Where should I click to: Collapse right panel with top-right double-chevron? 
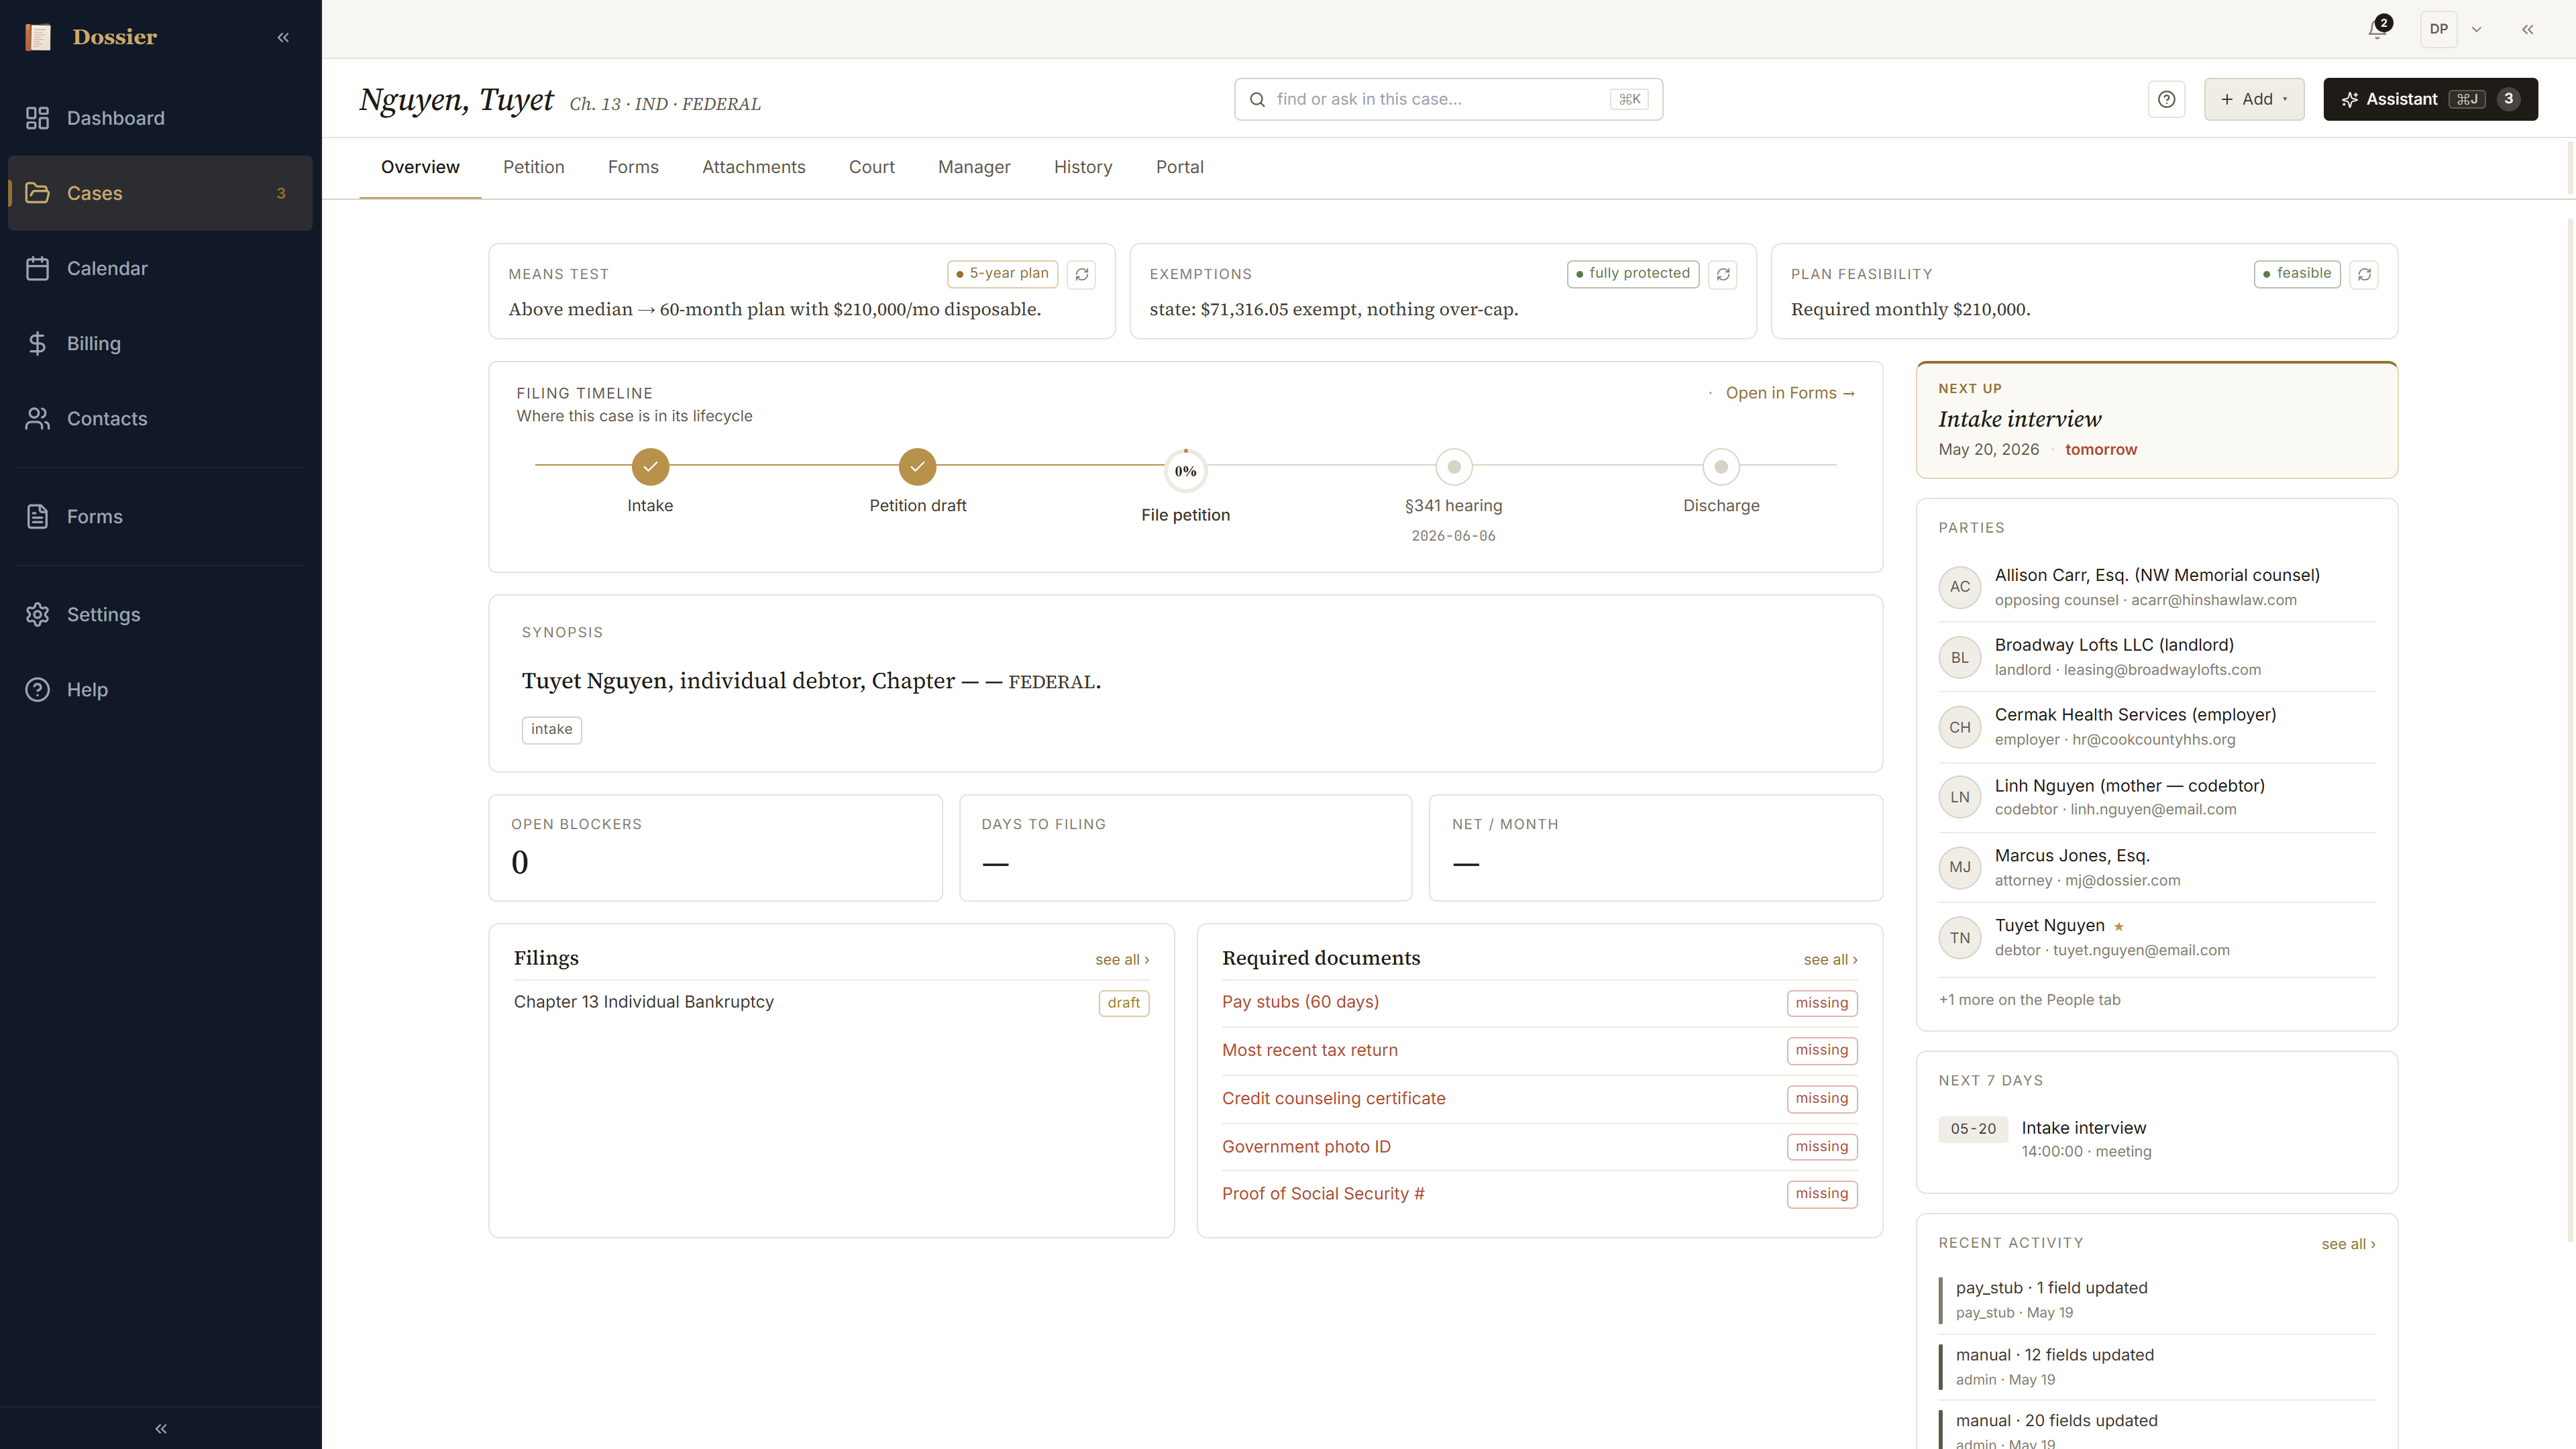click(x=2528, y=29)
